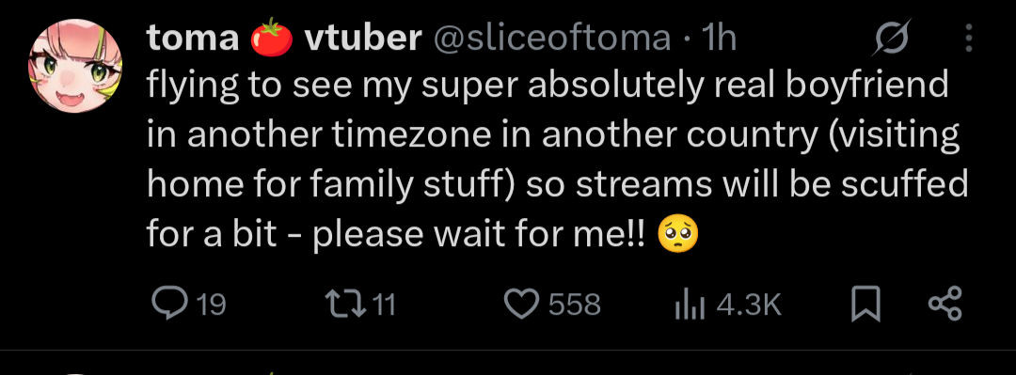
Task: Click the 4.3K views count
Action: click(749, 305)
